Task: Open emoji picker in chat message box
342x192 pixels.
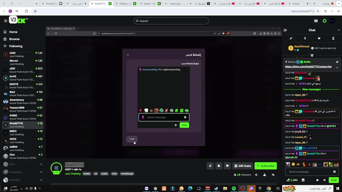Action: tap(334, 172)
